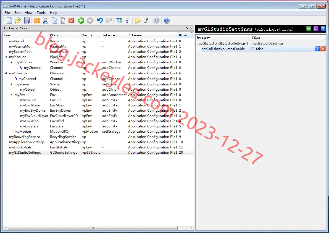Save the configuration with the floppy disk icon
Image resolution: width=329 pixels, height=233 pixels.
[x=27, y=20]
